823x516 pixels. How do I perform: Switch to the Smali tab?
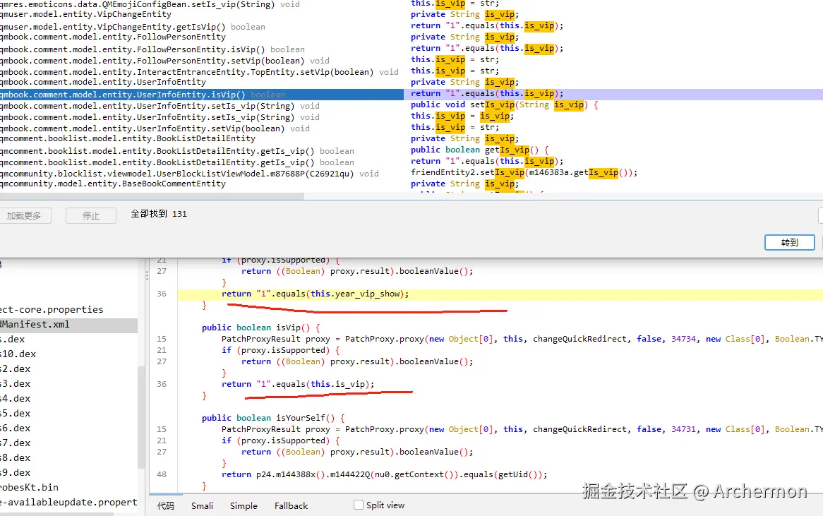[202, 505]
